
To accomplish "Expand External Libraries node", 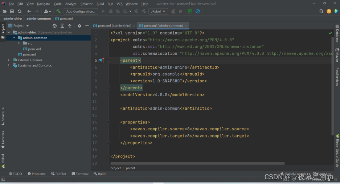I will [x=9, y=60].
